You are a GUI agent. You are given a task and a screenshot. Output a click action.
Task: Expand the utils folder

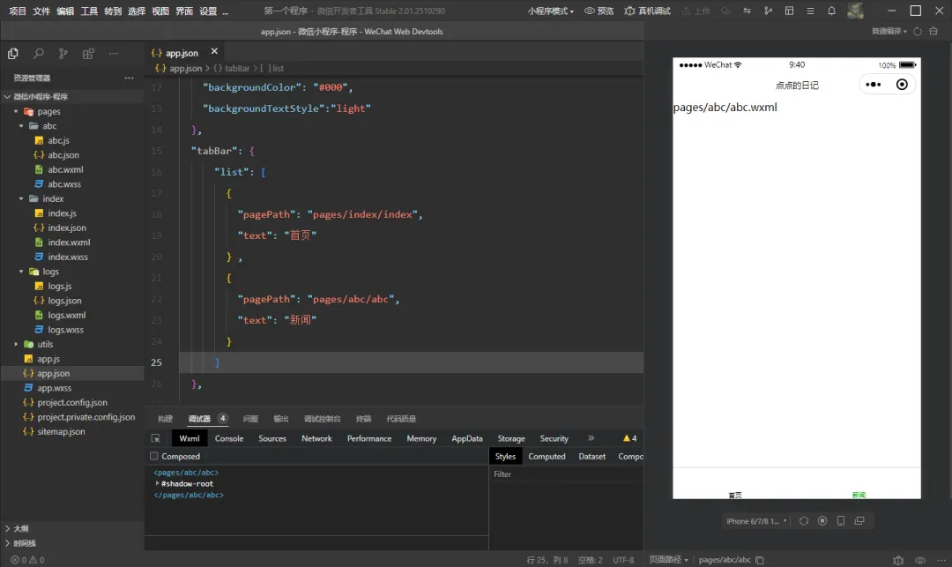coord(17,344)
